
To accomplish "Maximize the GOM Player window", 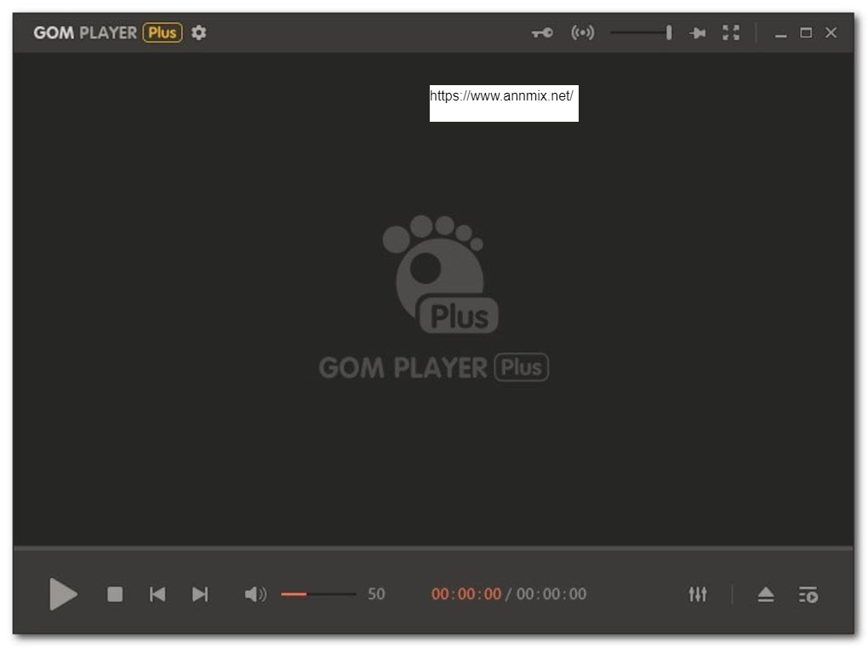I will [x=806, y=32].
